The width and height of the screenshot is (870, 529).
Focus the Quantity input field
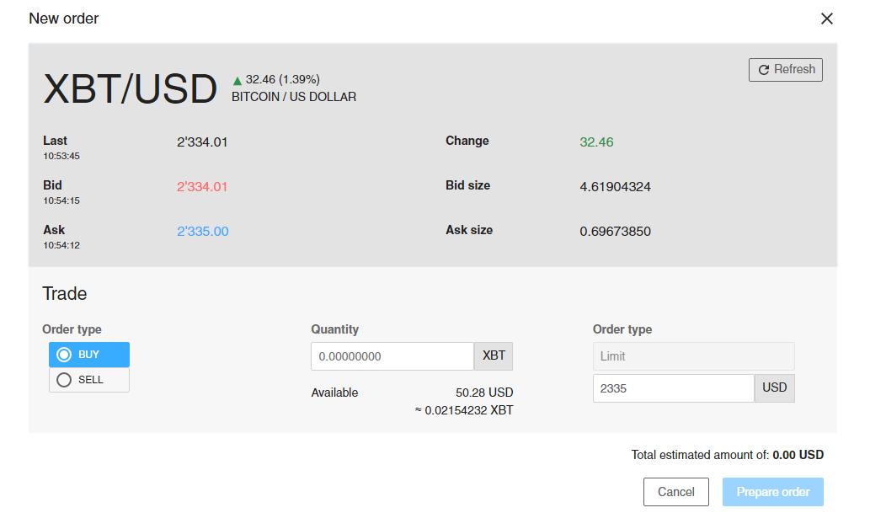(x=392, y=356)
